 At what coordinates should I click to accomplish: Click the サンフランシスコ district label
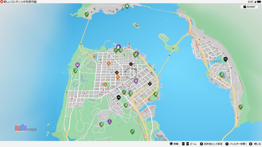click(116, 87)
